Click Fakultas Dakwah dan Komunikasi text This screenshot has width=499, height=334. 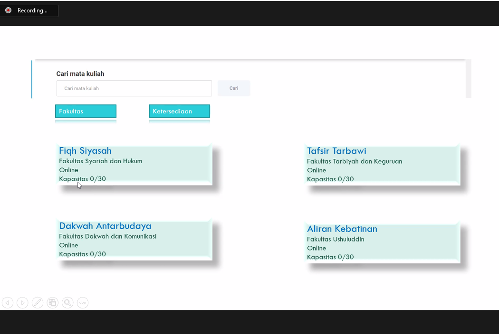tap(107, 236)
